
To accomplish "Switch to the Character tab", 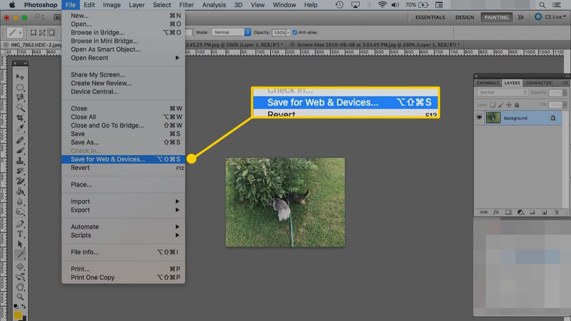I will tap(538, 83).
